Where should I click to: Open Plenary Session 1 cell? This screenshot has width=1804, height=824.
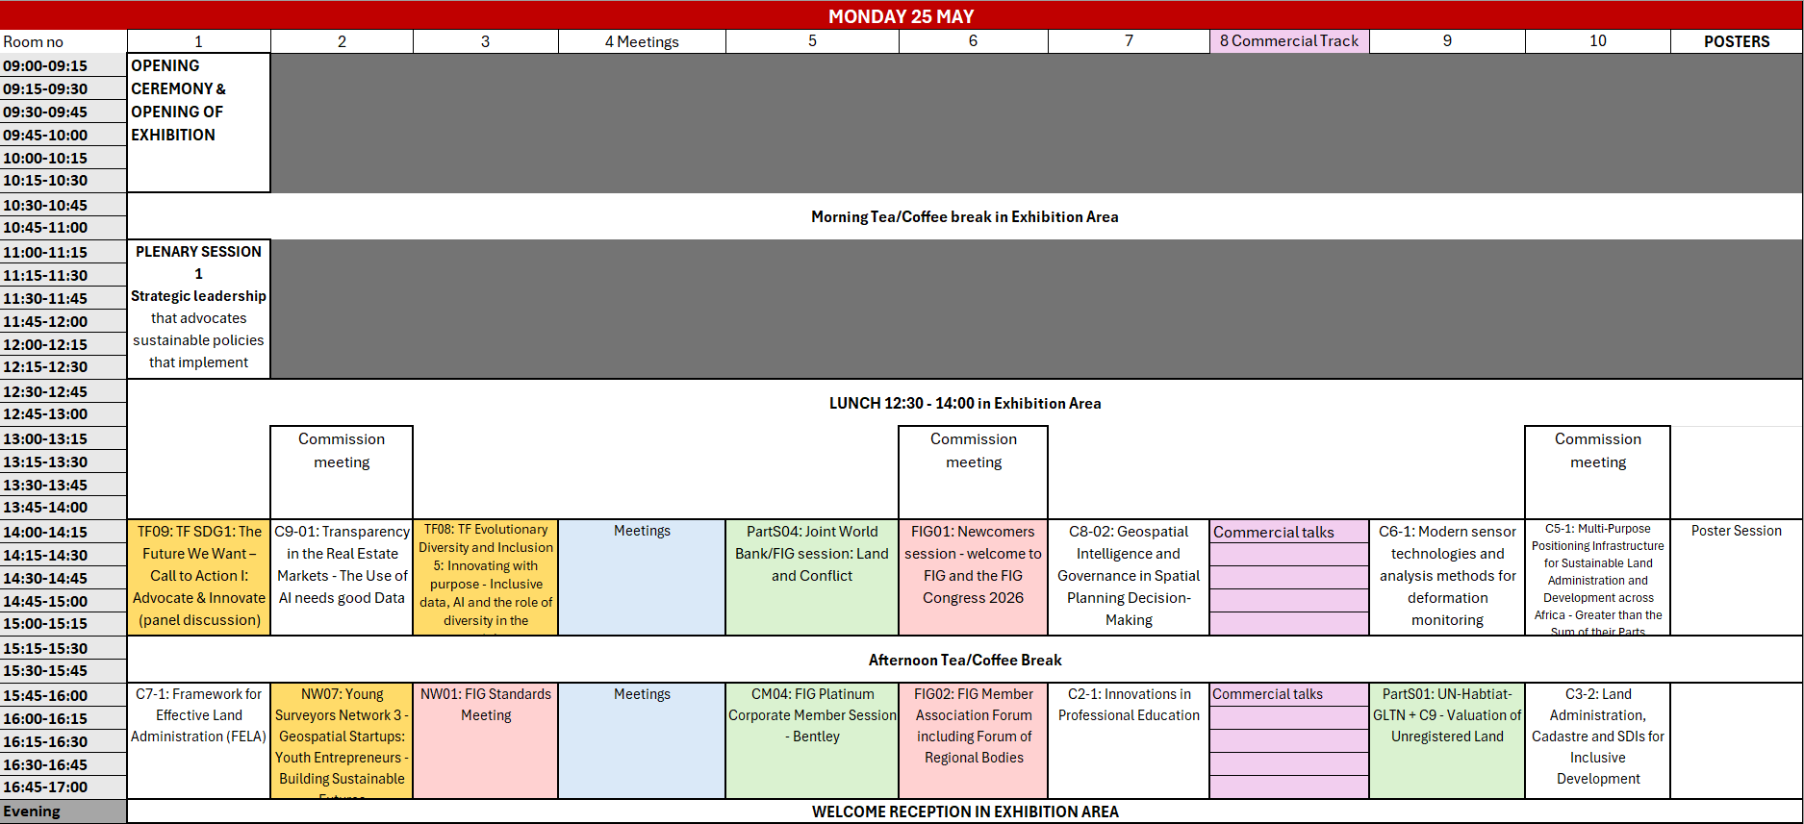(198, 308)
